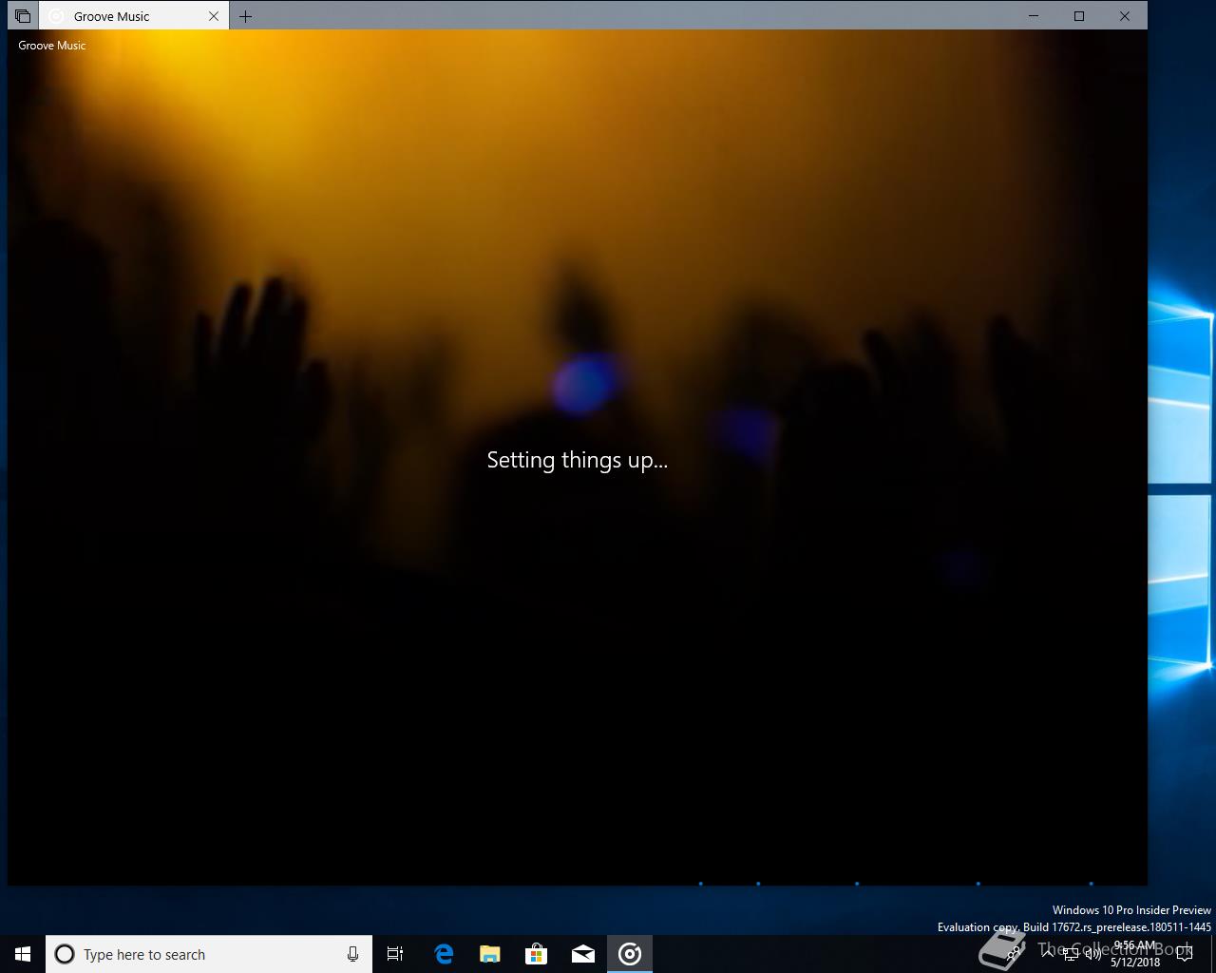Screen dimensions: 1216x973
Task: Open File Explorer from taskbar
Action: (490, 954)
